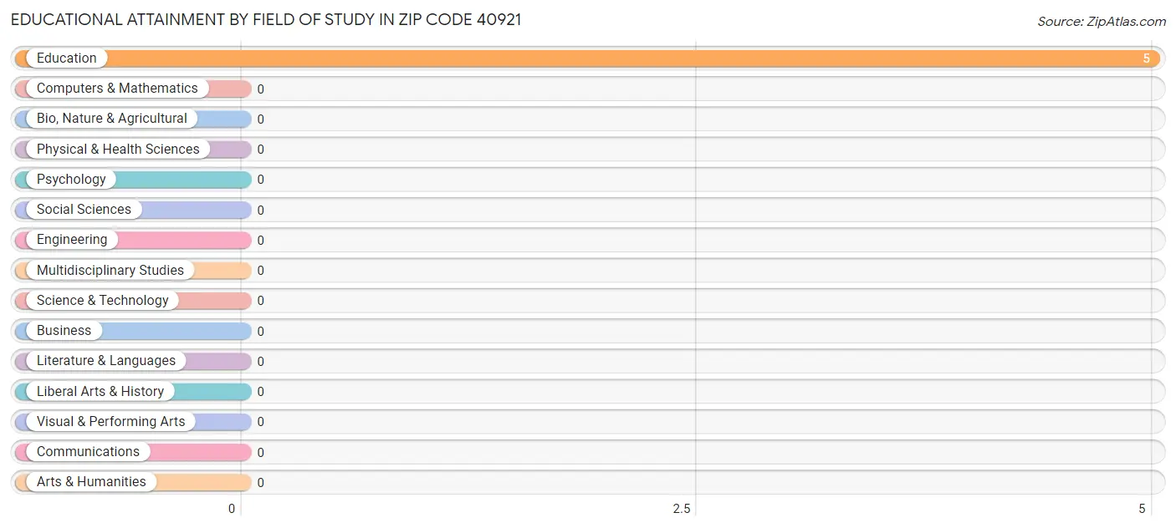The width and height of the screenshot is (1176, 528).
Task: Click the Psychology bar label
Action: tap(71, 179)
